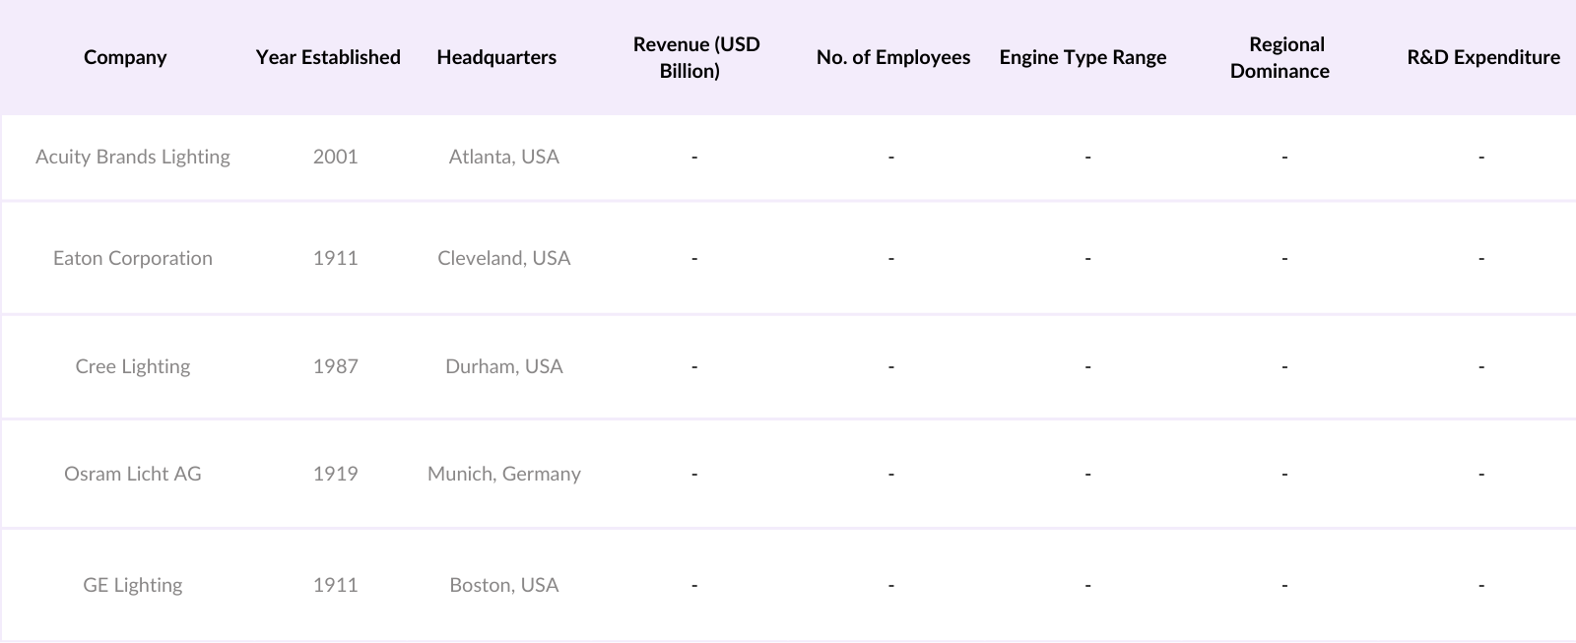Click the Revenue (USD Billion) header

point(695,57)
